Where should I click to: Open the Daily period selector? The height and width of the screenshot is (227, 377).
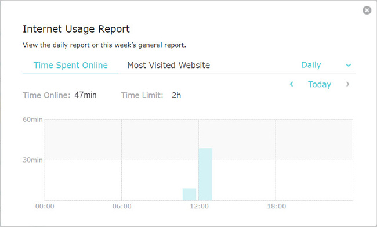(x=326, y=65)
